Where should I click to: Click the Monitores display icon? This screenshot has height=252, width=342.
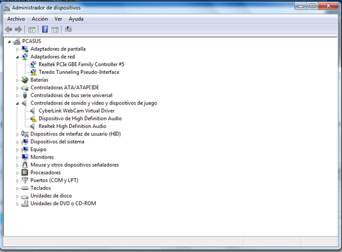click(25, 157)
